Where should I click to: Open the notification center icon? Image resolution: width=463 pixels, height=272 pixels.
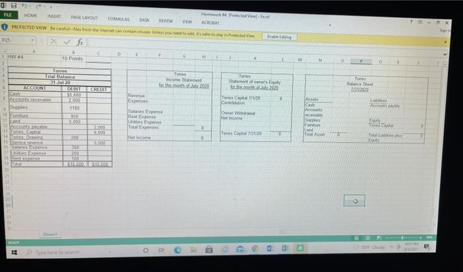pyautogui.click(x=427, y=247)
